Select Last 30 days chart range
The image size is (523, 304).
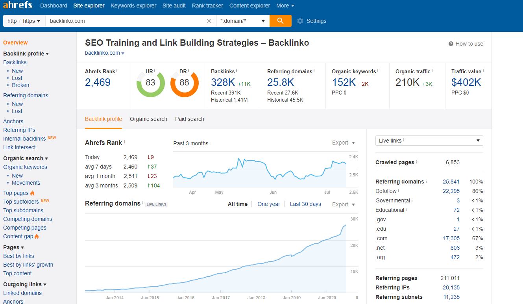tap(305, 204)
